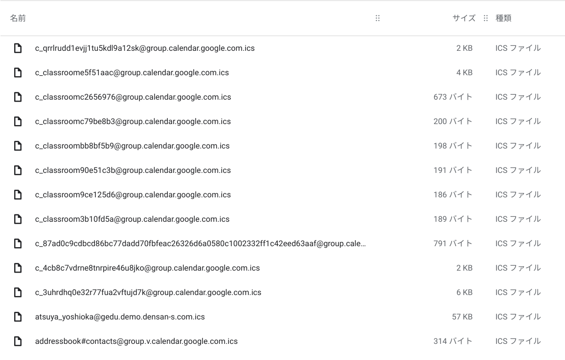Select atsuya_yoshioka@gedu.demo.densan-s.com.ics
This screenshot has height=360, width=565.
(x=120, y=317)
